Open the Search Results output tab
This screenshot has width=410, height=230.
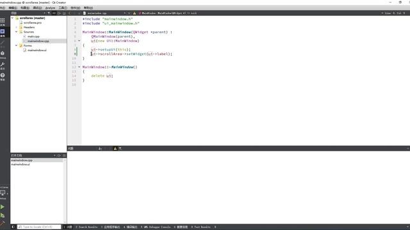coord(86,227)
